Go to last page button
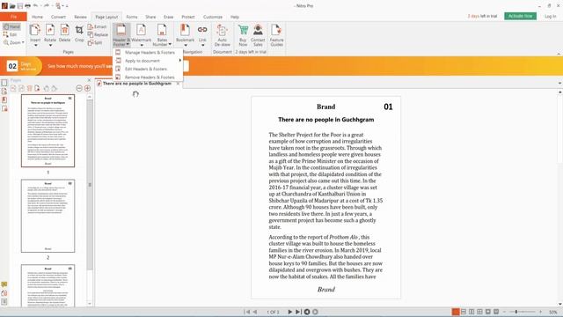Screen dimensions: 563x317 pos(298,312)
